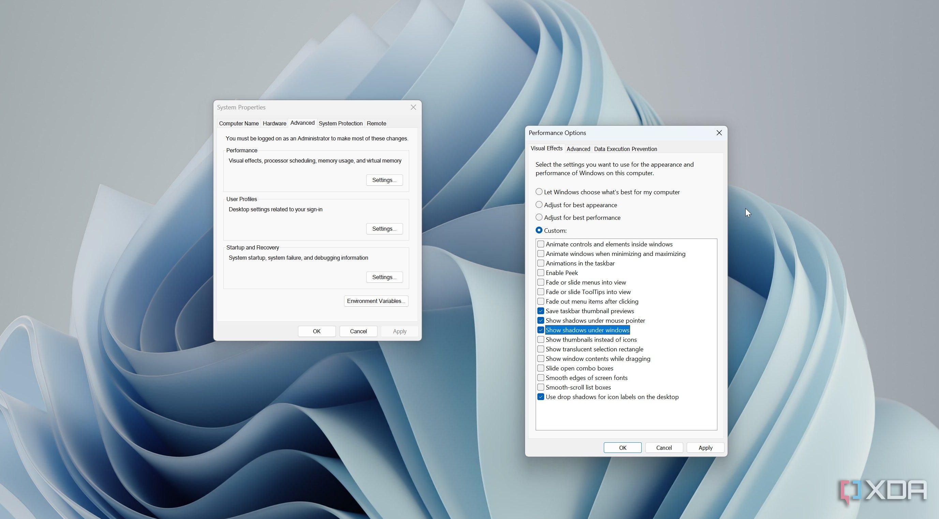This screenshot has width=939, height=519.
Task: Uncheck Show shadows under windows
Action: pyautogui.click(x=540, y=330)
